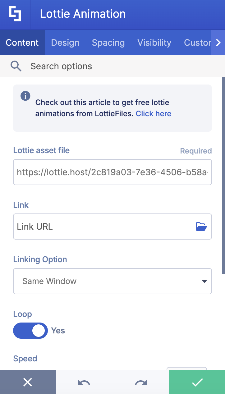Click the Link URL input field
The height and width of the screenshot is (394, 225).
(x=93, y=227)
